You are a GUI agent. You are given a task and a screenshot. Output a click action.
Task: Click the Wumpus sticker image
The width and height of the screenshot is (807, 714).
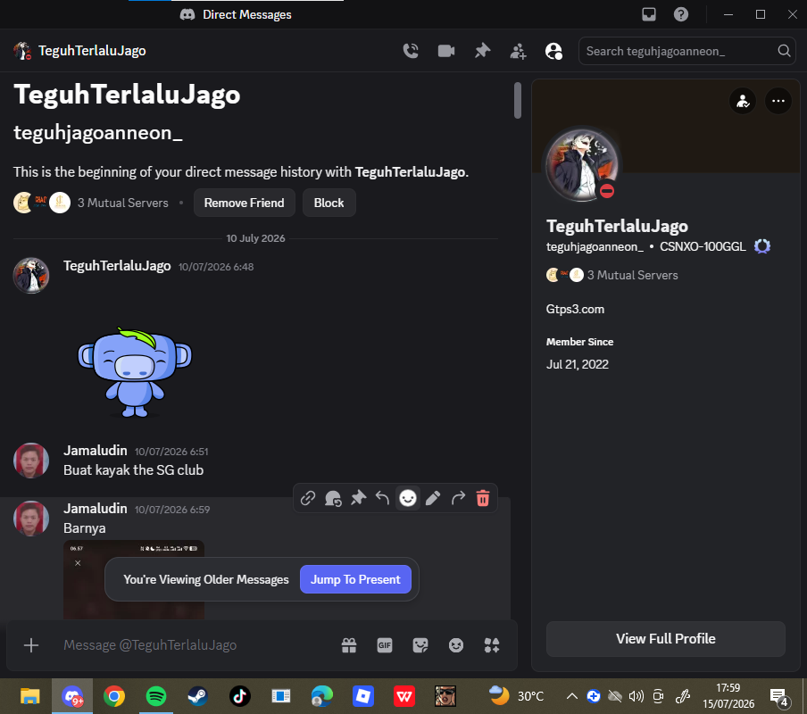(134, 372)
